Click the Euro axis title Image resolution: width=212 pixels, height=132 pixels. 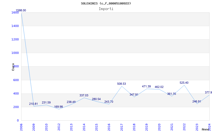13,67
